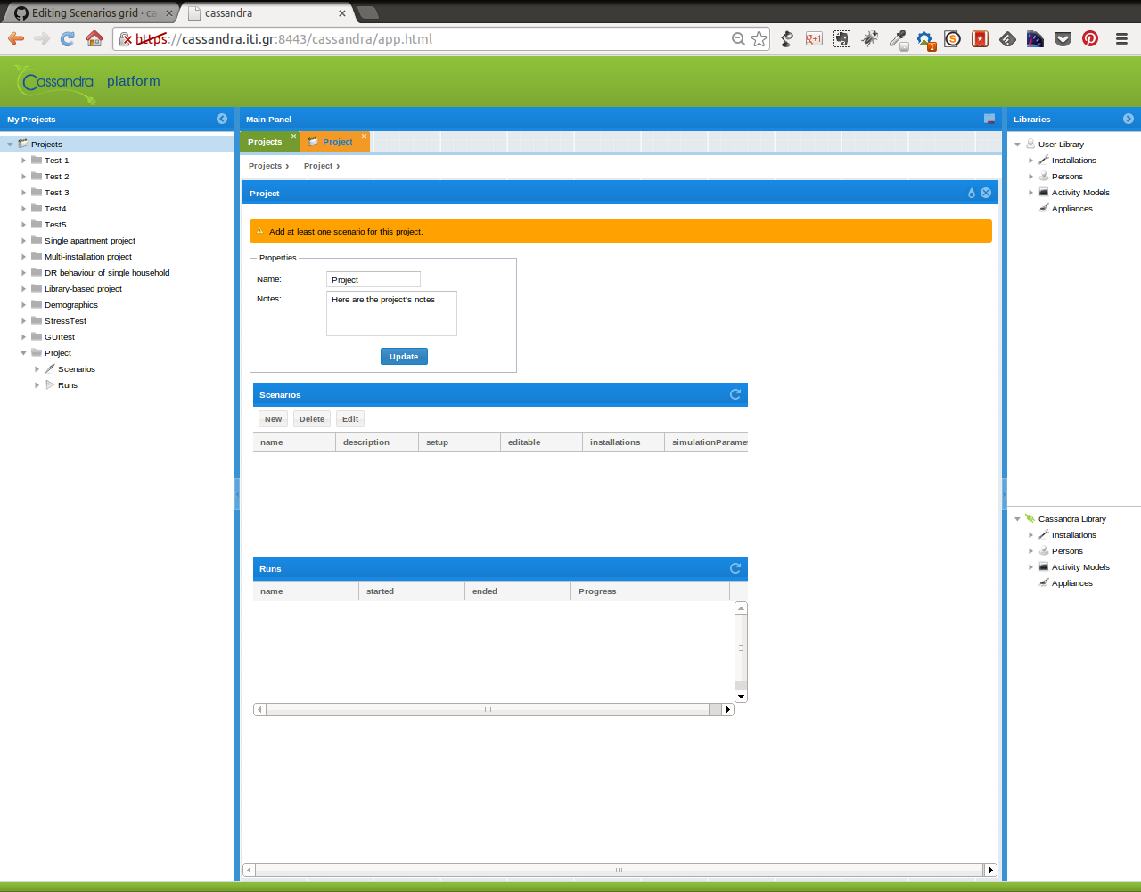Select the Installations icon in Cassandra Library

tap(1043, 534)
